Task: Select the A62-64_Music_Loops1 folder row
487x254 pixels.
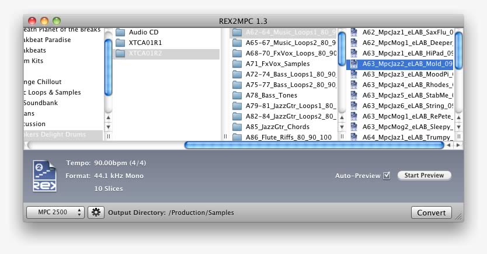Action: click(x=284, y=32)
